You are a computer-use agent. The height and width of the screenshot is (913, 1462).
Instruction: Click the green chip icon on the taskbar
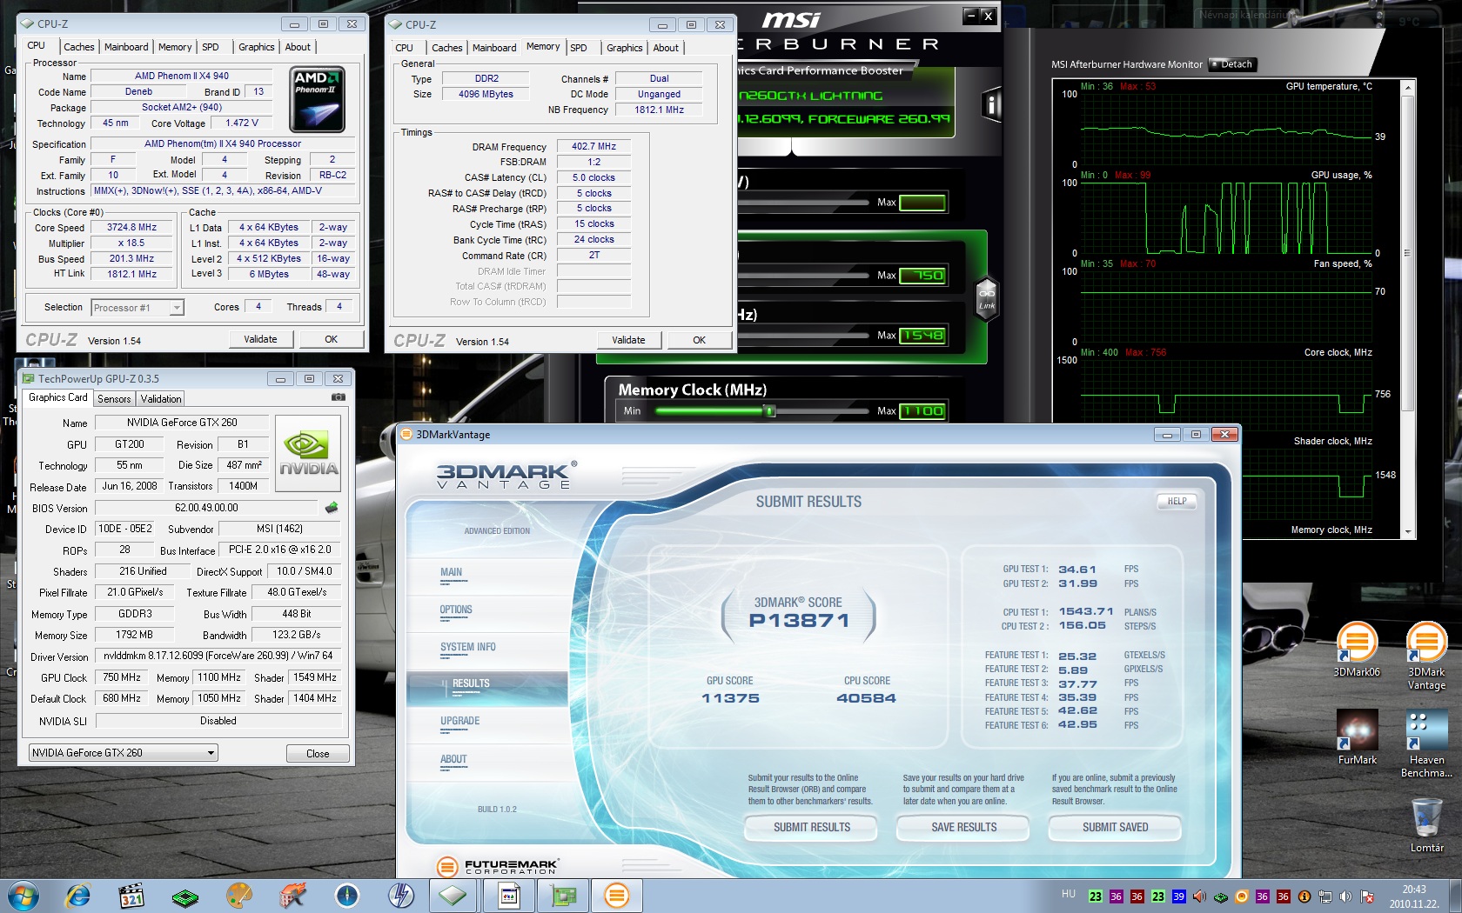(184, 896)
